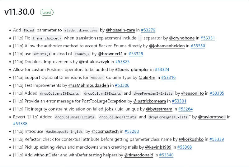Visit @hossein-zare's profile
This screenshot has height=167, width=249.
pyautogui.click(x=120, y=30)
